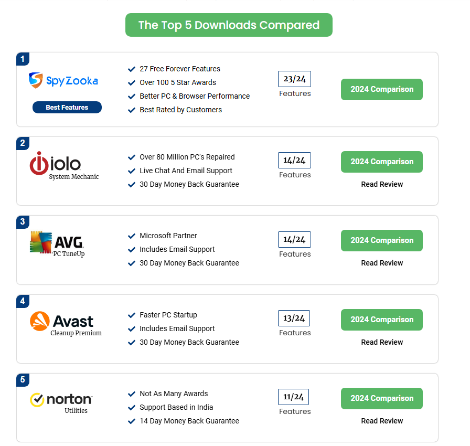Click the SpyZooka logo
Viewport: 470px width, 446px height.
pos(63,80)
